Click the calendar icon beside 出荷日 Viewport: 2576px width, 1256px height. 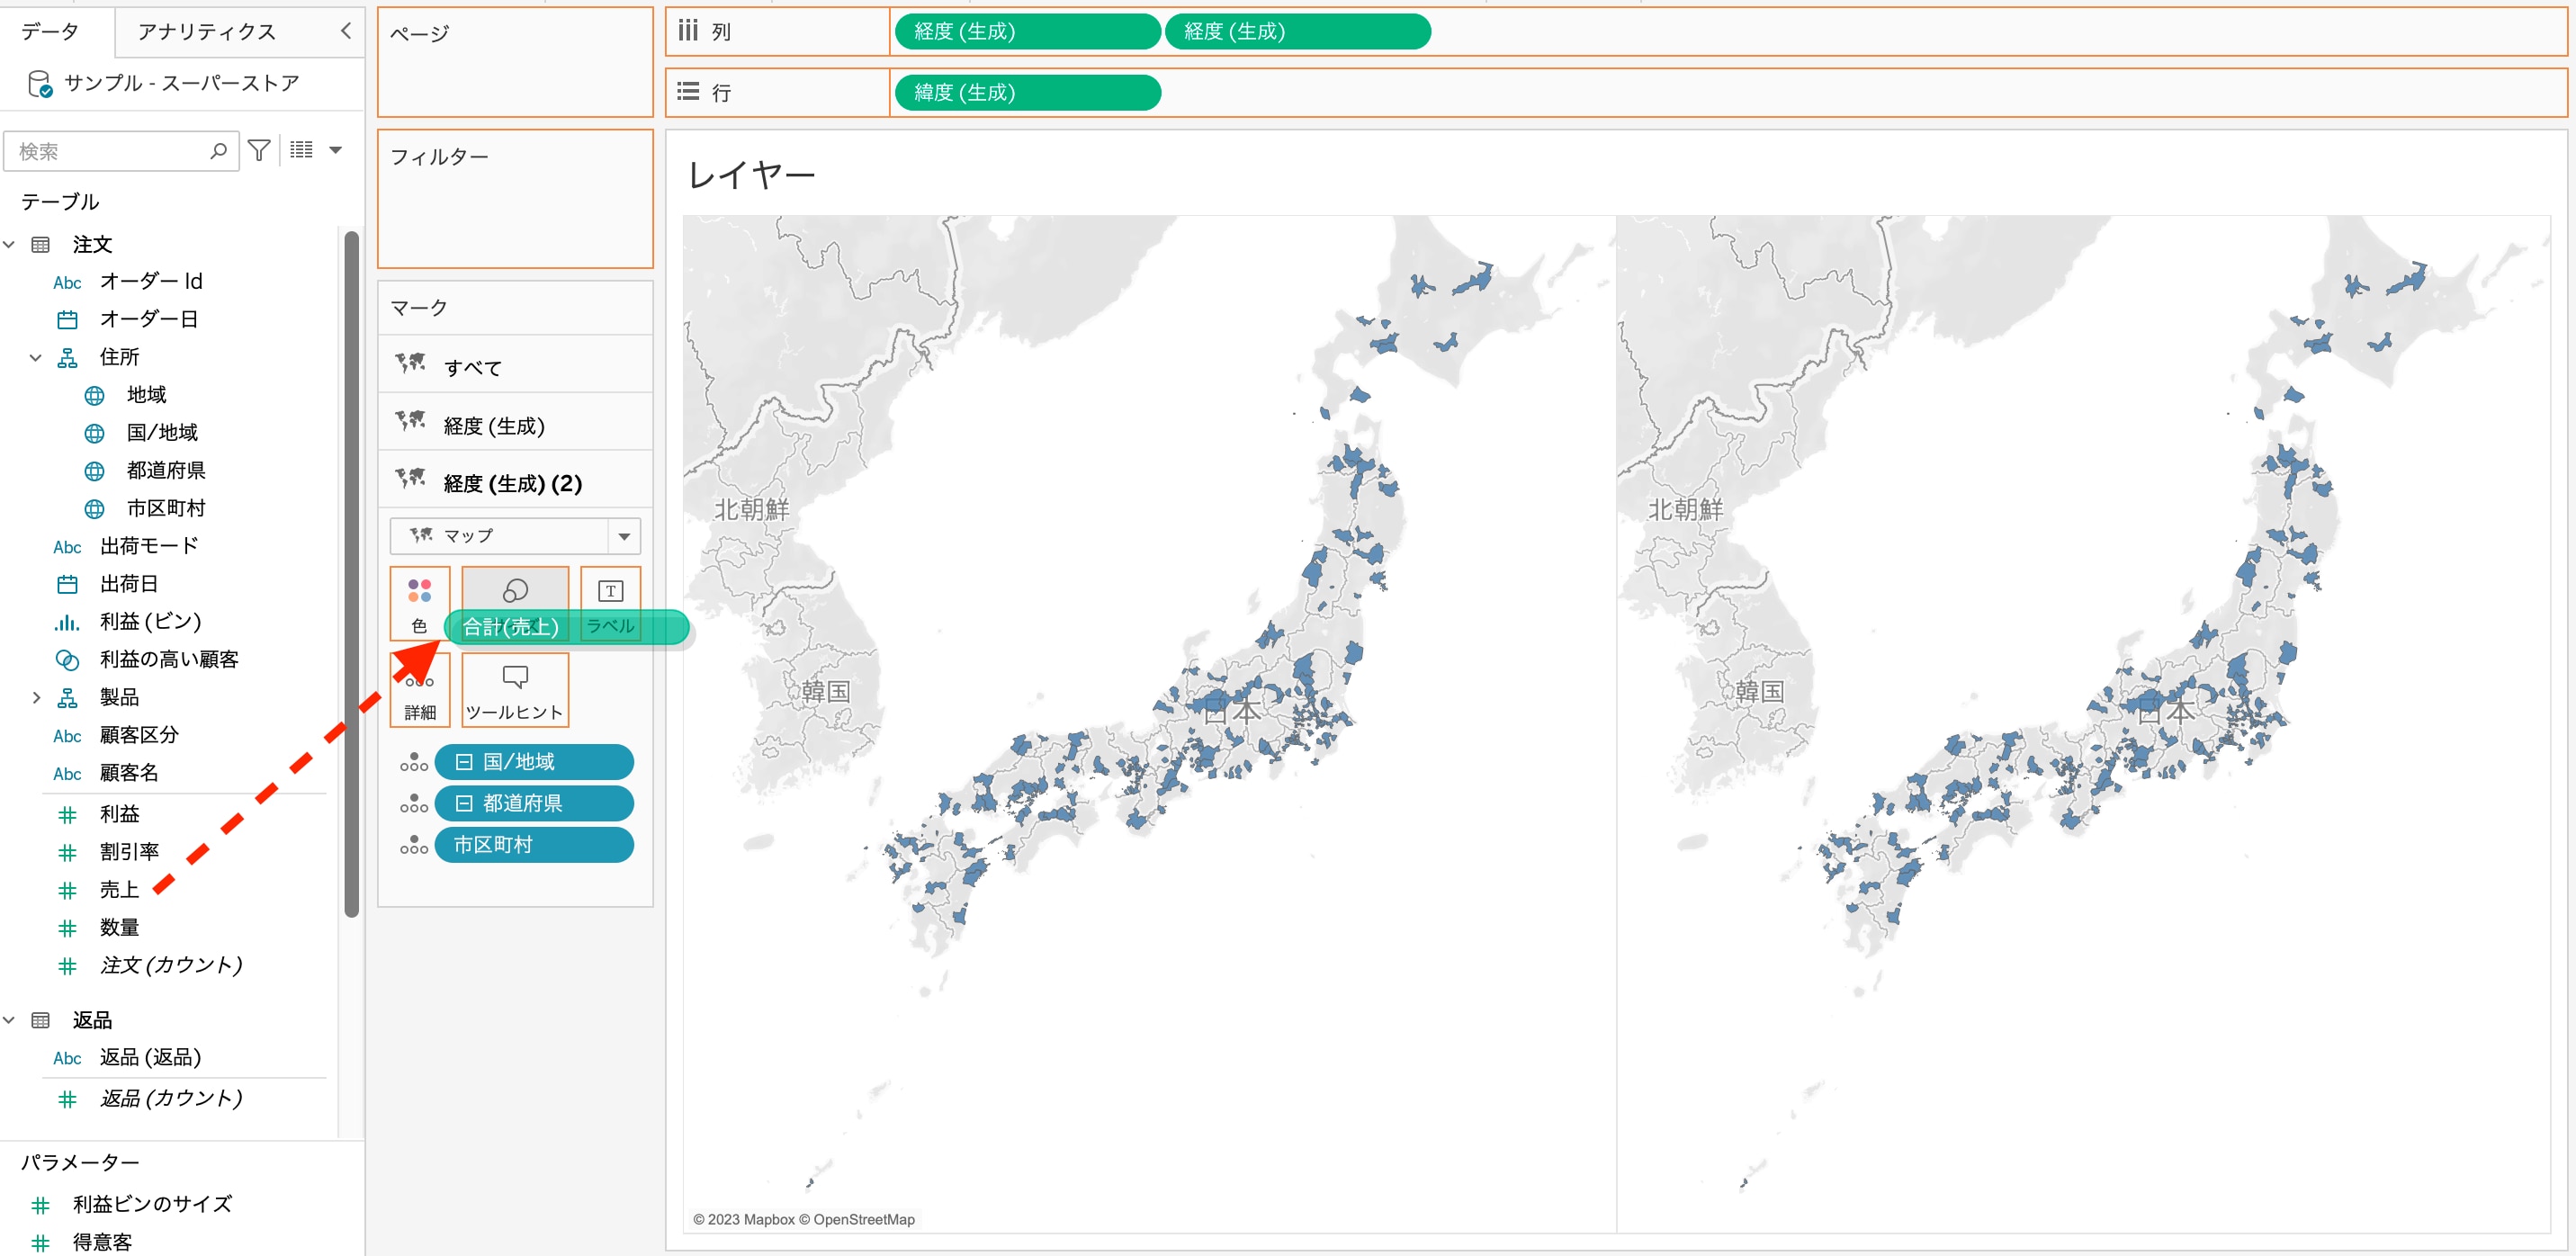coord(67,584)
